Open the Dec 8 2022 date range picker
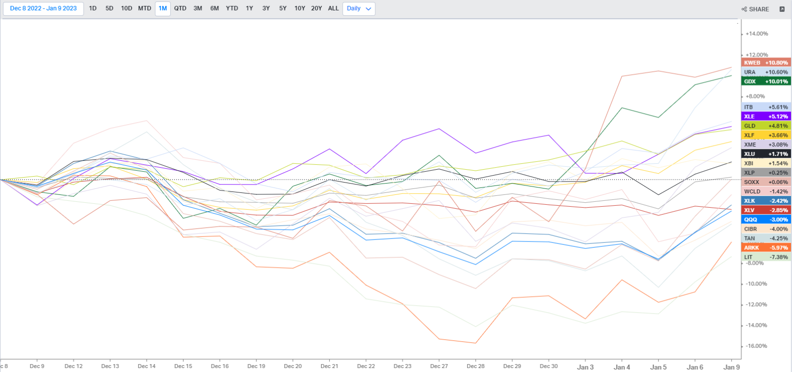 44,8
